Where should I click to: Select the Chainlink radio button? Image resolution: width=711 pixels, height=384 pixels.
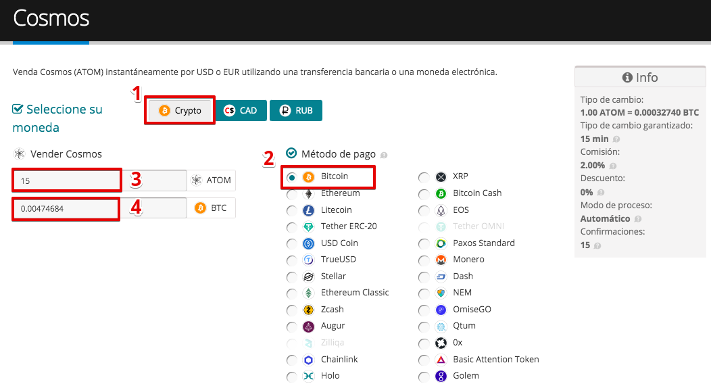click(x=292, y=360)
